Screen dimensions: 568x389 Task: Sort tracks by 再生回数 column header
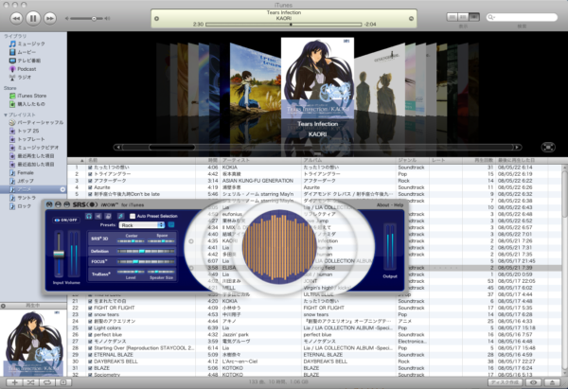pyautogui.click(x=480, y=160)
